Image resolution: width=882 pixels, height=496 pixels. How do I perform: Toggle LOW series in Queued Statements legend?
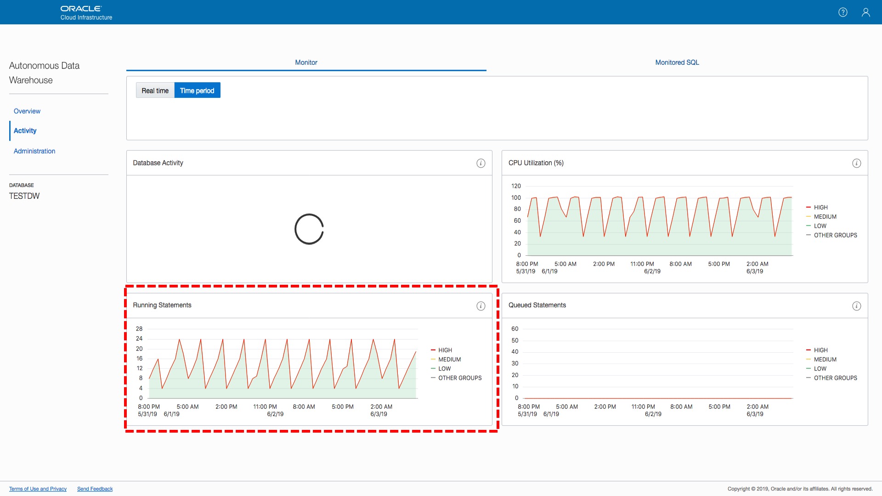[x=820, y=369]
